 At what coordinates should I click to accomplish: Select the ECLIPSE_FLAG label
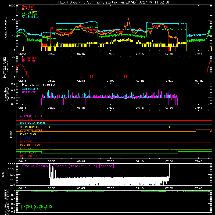pyautogui.click(x=29, y=138)
